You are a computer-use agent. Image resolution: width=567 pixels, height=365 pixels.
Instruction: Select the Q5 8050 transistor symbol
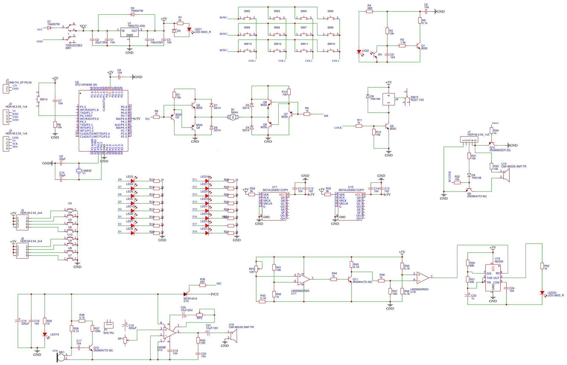click(x=387, y=126)
